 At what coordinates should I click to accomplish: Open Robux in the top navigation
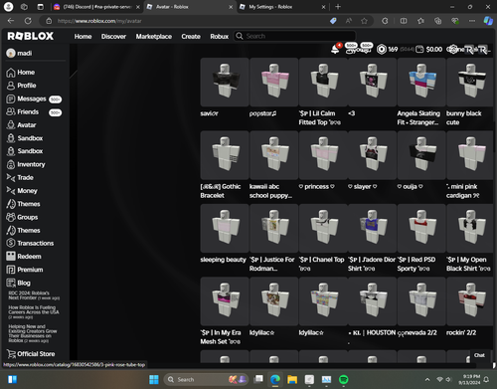[x=220, y=36]
